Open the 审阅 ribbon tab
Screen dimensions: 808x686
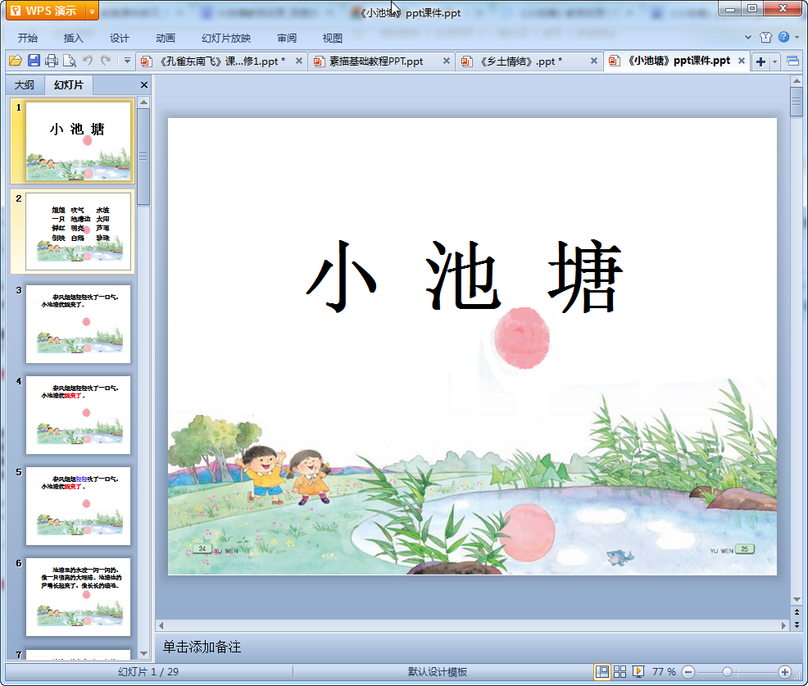287,39
